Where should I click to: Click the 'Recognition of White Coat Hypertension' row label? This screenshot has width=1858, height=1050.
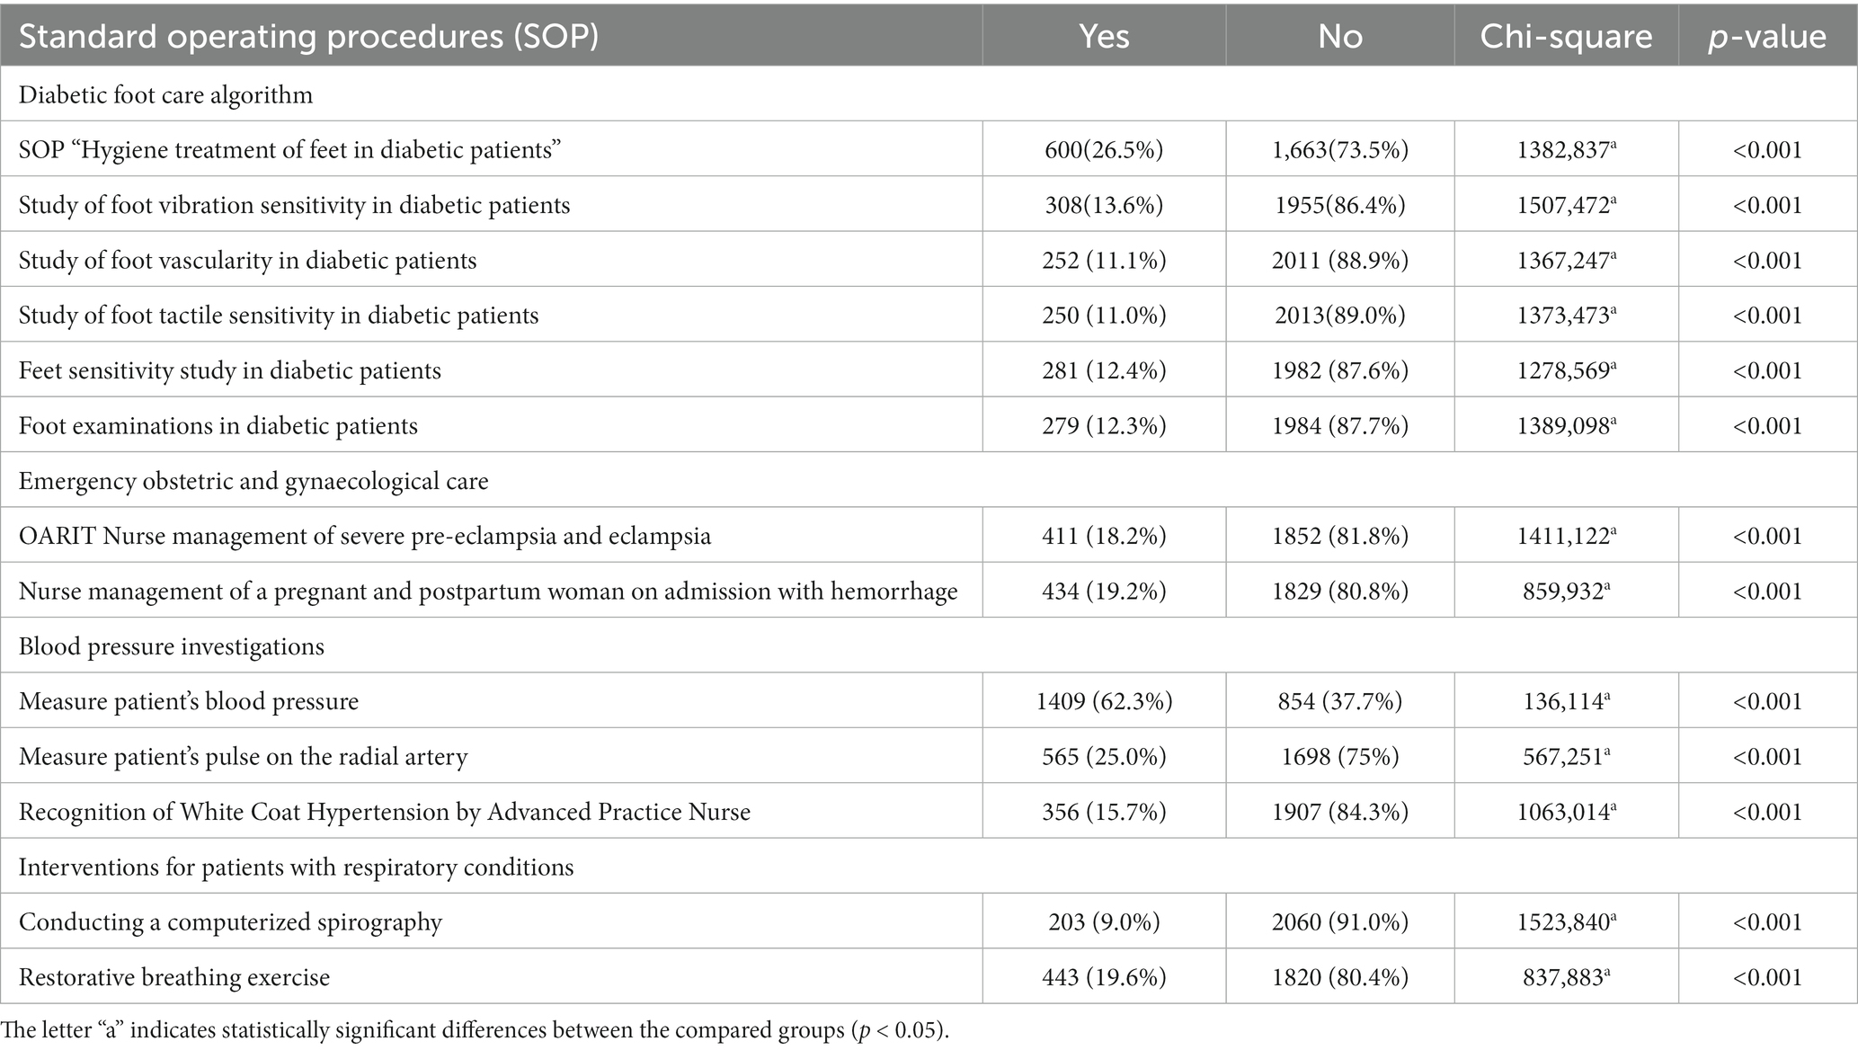(384, 812)
